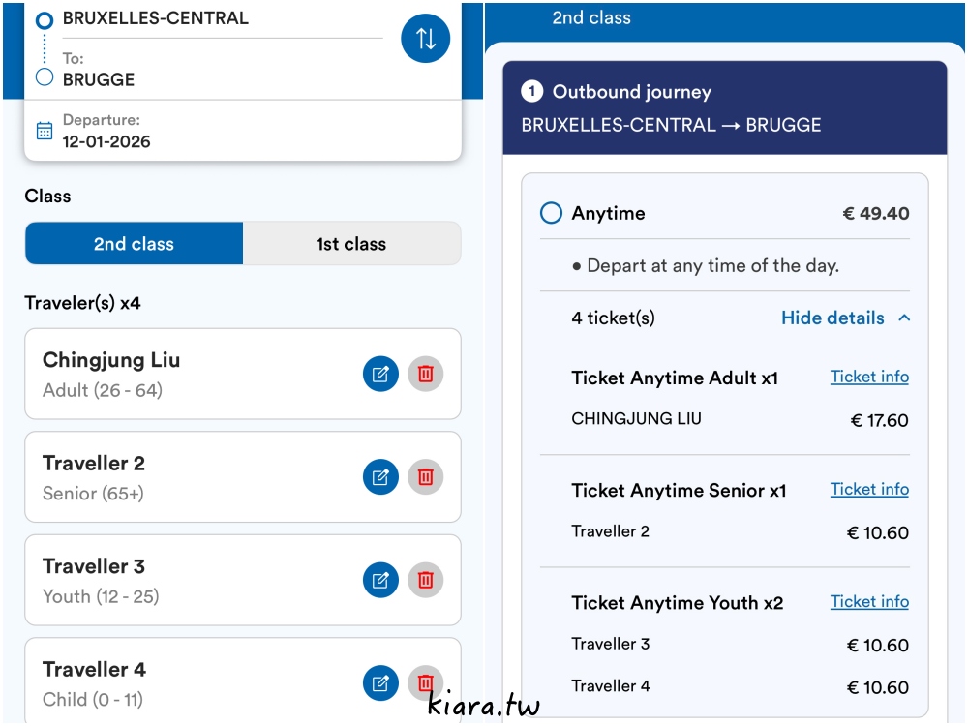Open Ticket info for the Youth tickets
This screenshot has width=968, height=726.
click(x=868, y=601)
